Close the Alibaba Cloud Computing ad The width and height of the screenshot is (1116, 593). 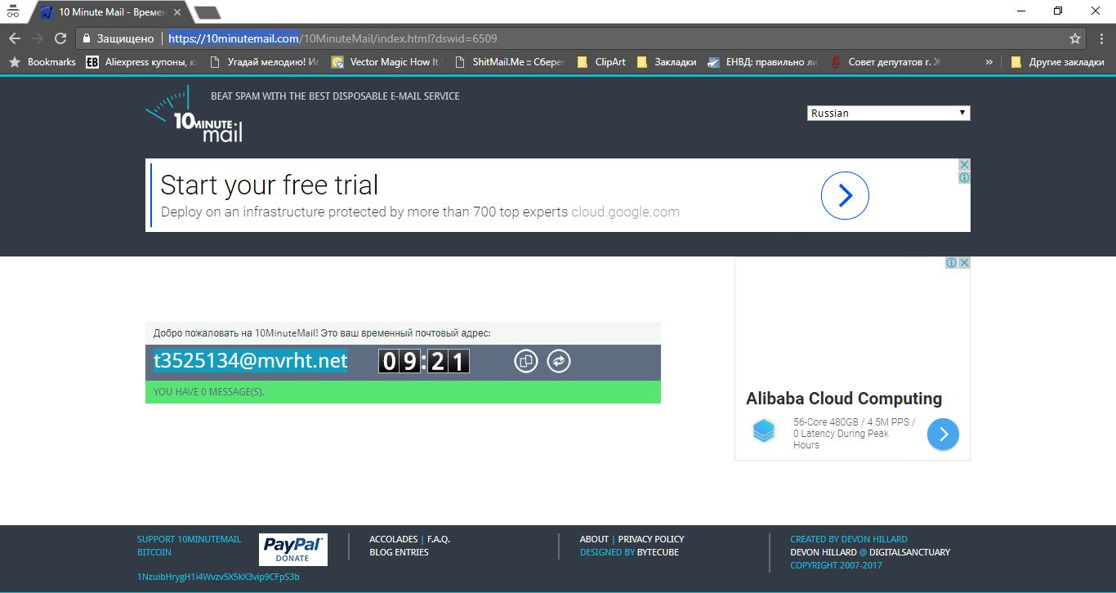click(x=964, y=262)
